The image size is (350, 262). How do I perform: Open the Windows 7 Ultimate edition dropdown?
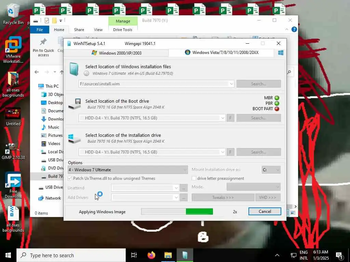[128, 170]
